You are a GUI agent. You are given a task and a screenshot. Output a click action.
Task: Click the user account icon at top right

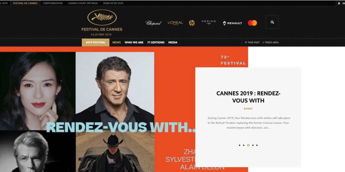tap(339, 3)
